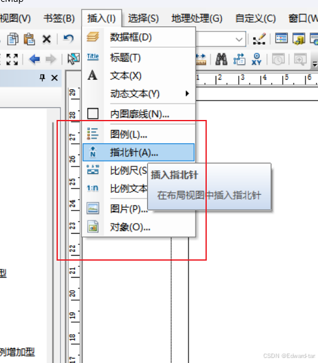Click the object document icon
This screenshot has width=318, height=363.
[x=93, y=227]
